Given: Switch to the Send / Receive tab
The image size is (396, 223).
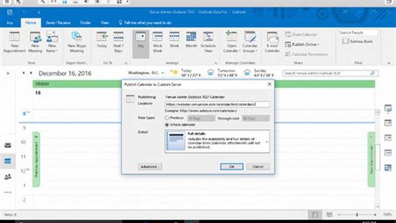Looking at the screenshot, I should click(59, 23).
